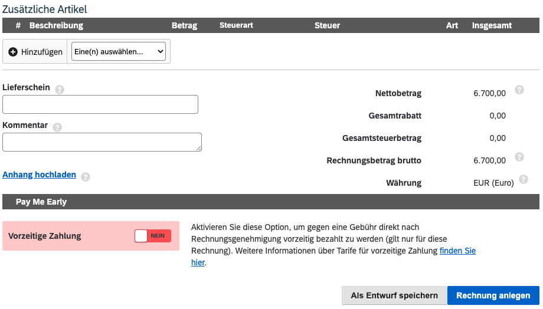This screenshot has height=309, width=543.
Task: Focus the Kommentar text area
Action: pyautogui.click(x=102, y=142)
